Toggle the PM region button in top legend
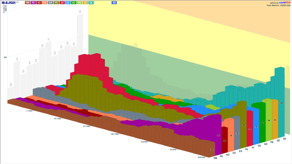The image size is (292, 164). [27, 3]
